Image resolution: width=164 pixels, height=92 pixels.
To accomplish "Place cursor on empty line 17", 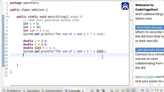I will point(69,59).
